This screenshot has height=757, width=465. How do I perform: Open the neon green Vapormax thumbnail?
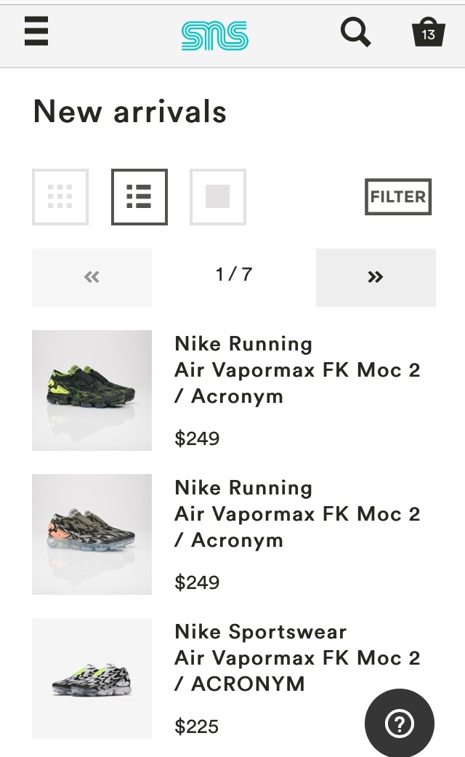pyautogui.click(x=92, y=390)
